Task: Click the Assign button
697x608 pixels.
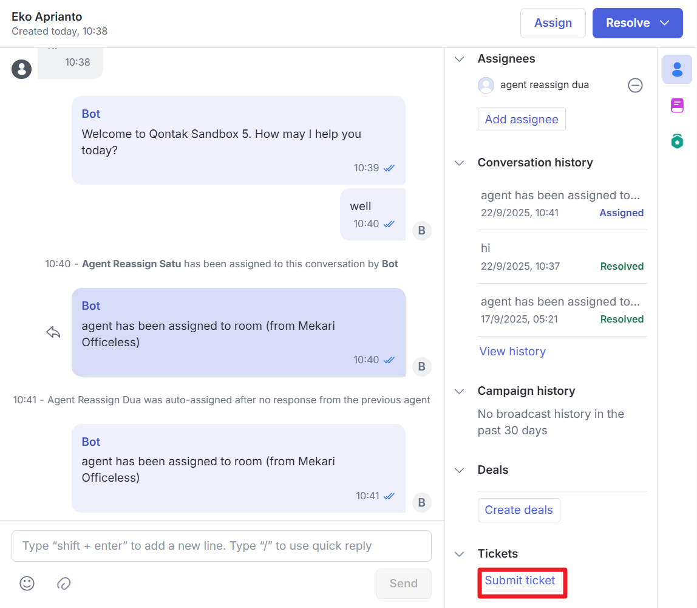Action: tap(552, 23)
